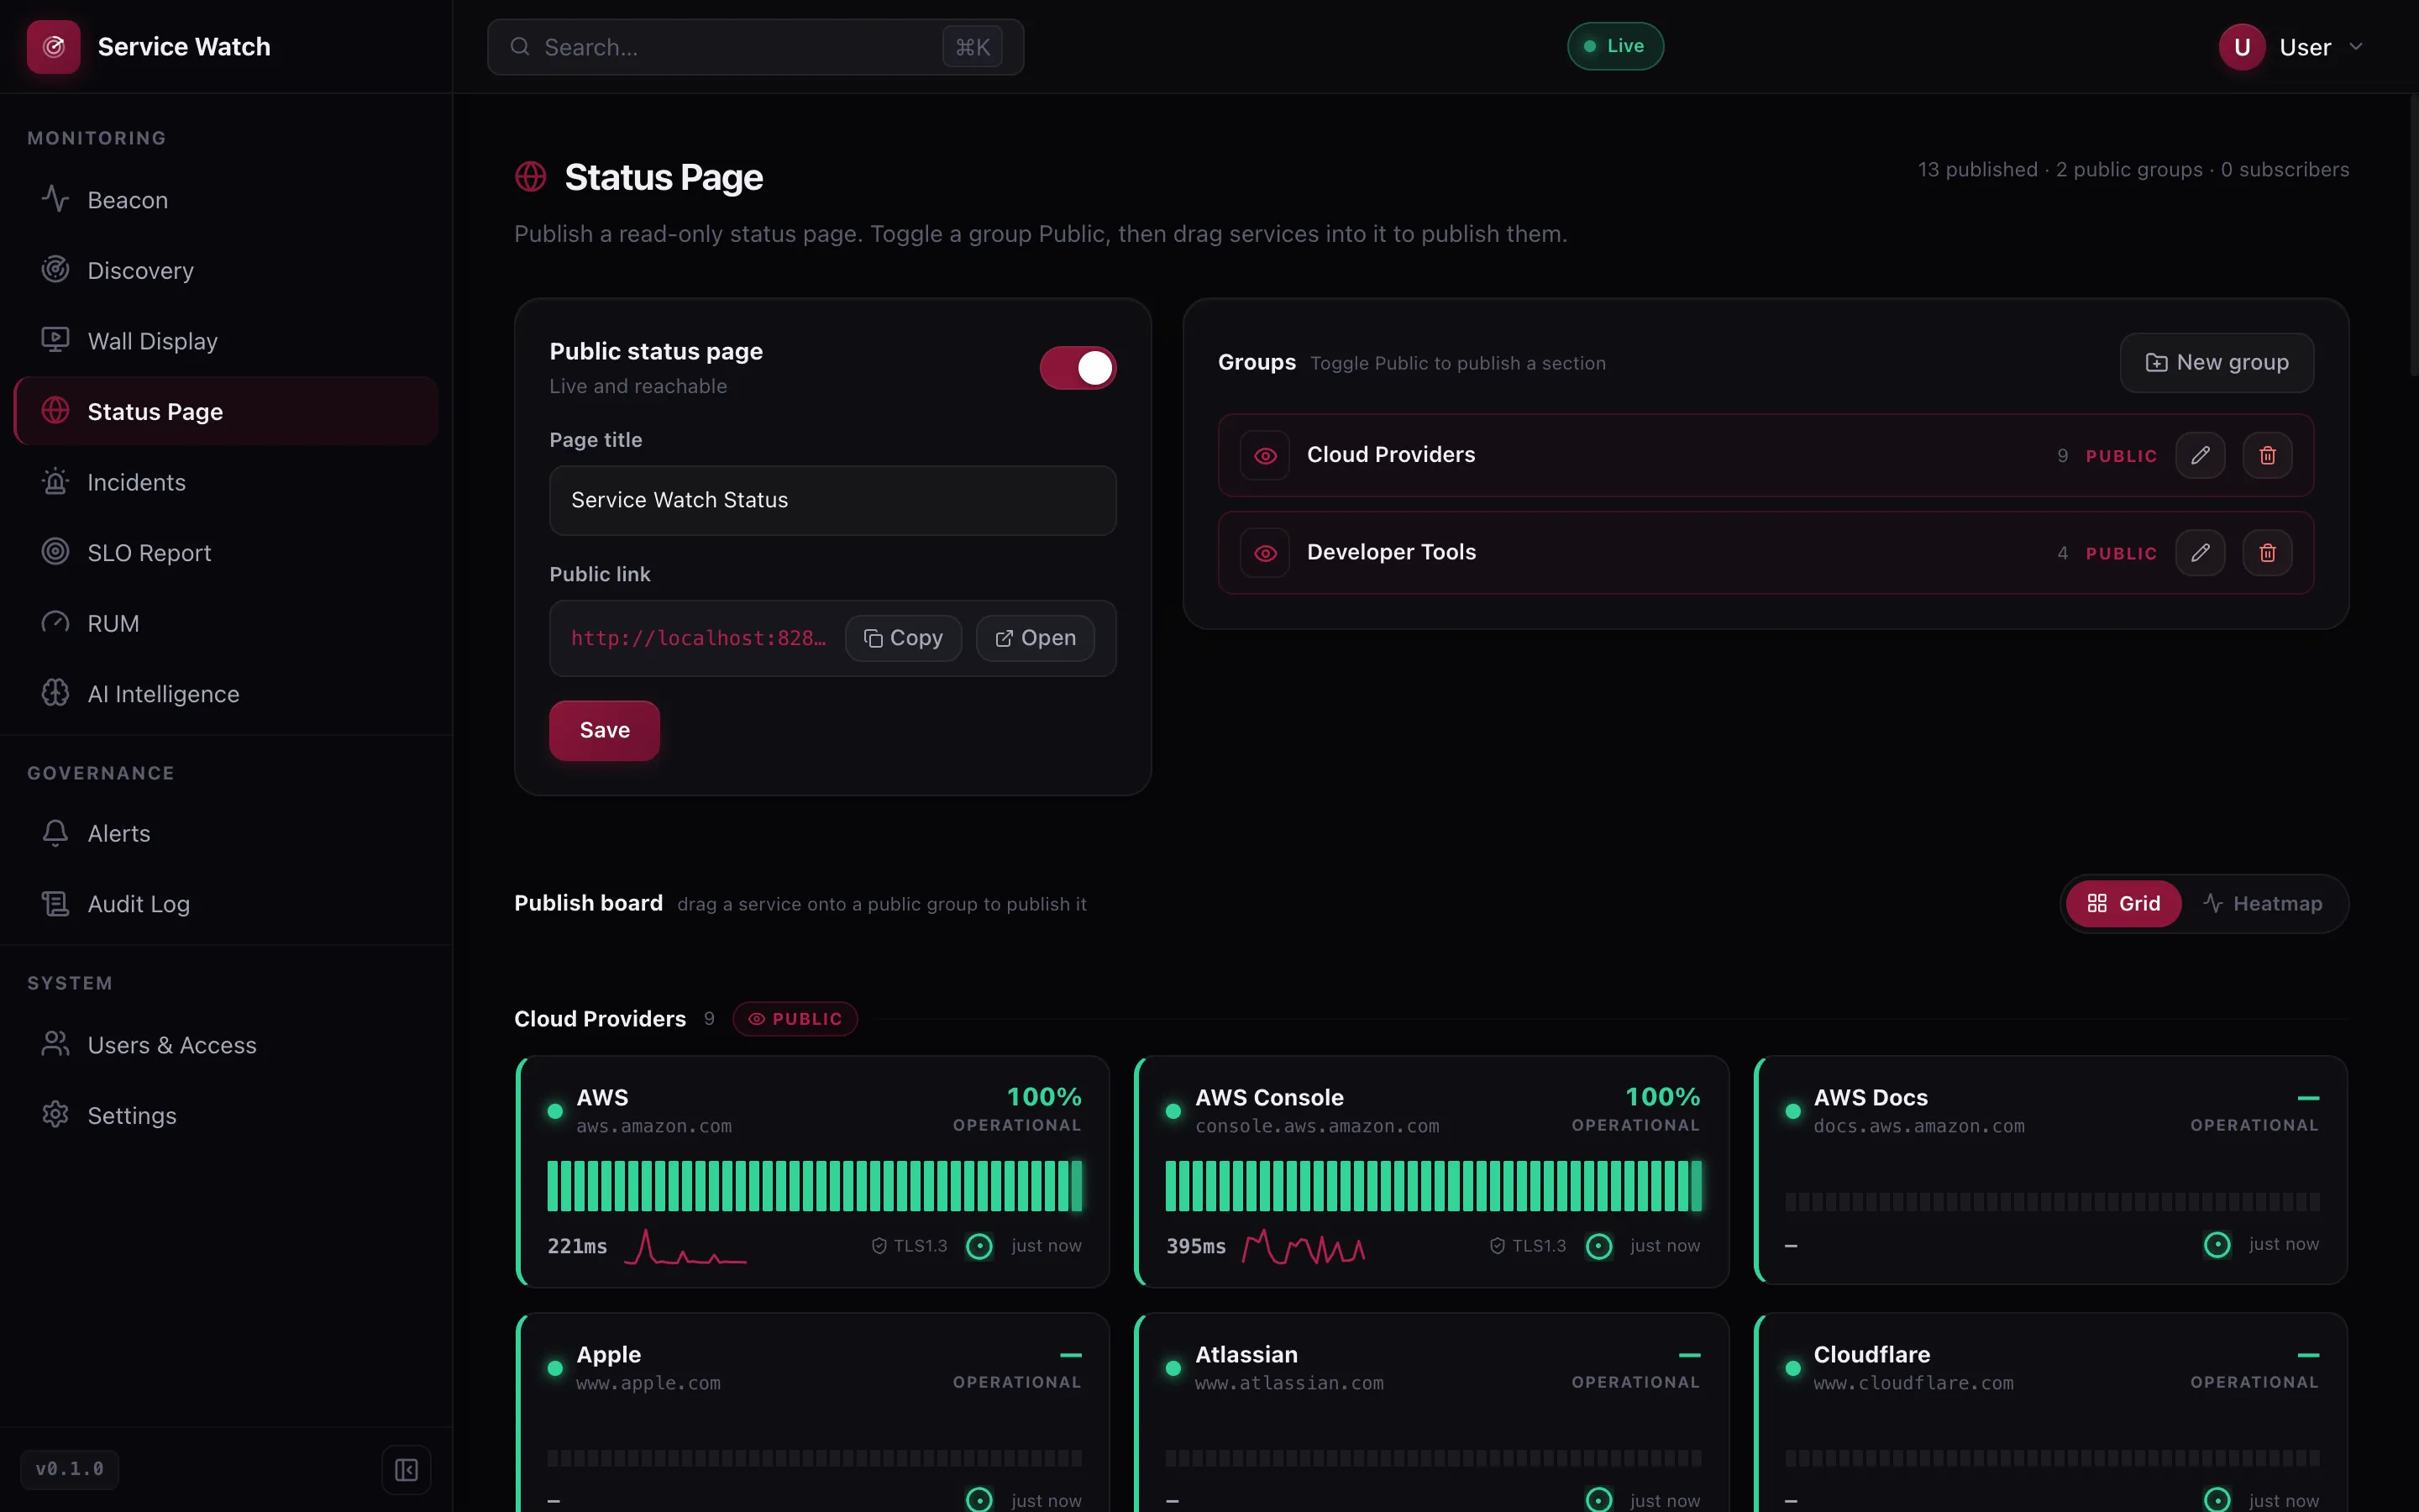The image size is (2419, 1512).
Task: Click AWS Console refresh circle icon
Action: (1599, 1246)
